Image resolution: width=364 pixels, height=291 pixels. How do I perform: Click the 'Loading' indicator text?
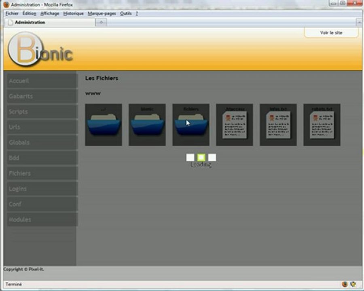pos(201,165)
